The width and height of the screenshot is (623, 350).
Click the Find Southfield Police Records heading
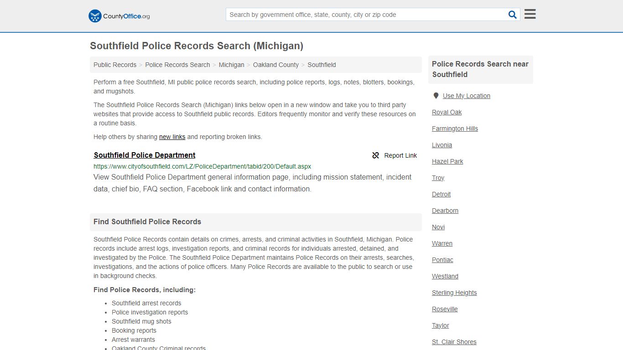pos(147,221)
